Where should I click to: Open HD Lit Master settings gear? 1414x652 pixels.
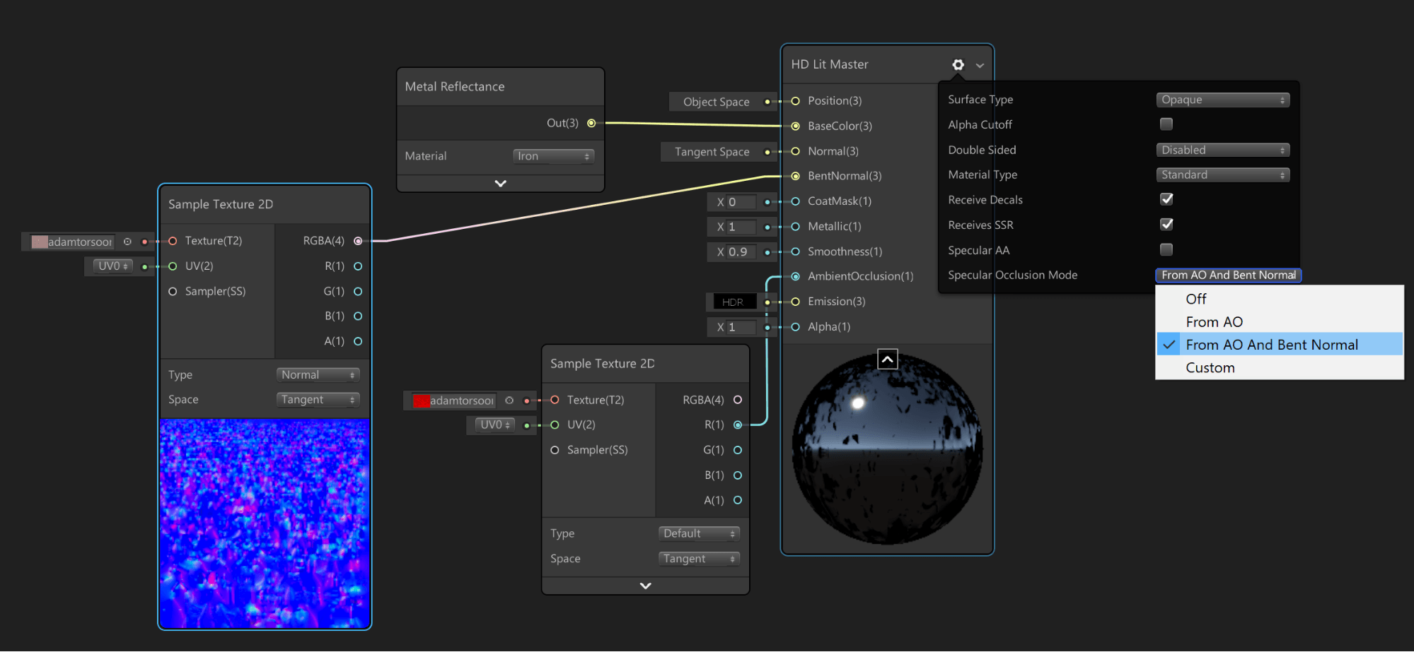pos(958,65)
